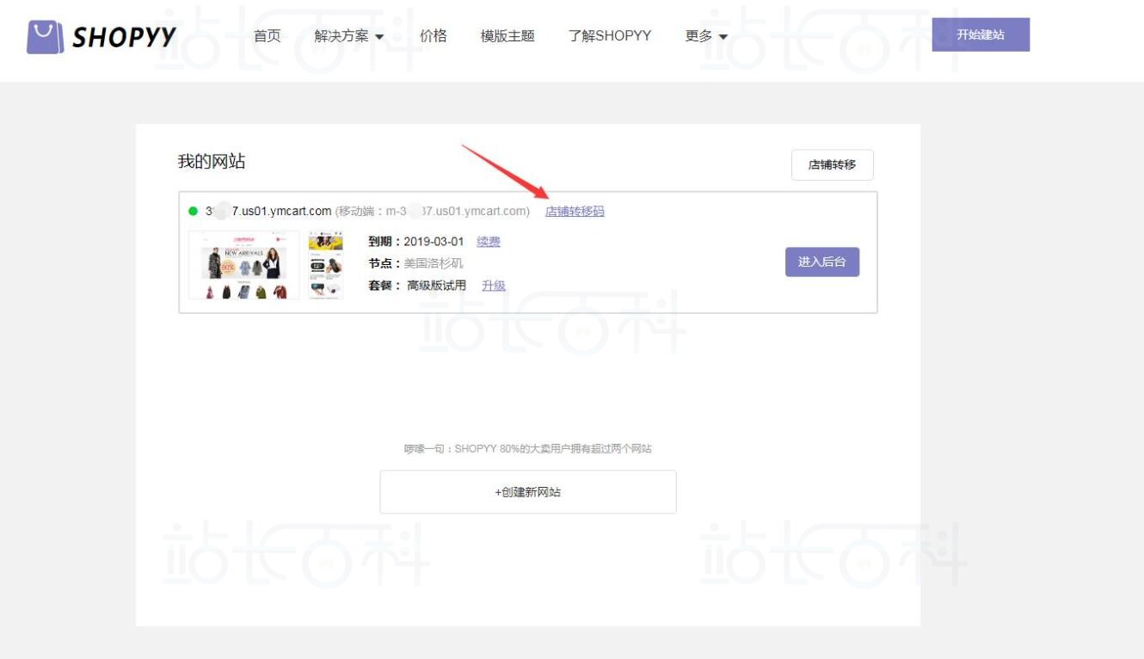Image resolution: width=1144 pixels, height=659 pixels.
Task: Click the 升级 upgrade link
Action: coord(494,286)
